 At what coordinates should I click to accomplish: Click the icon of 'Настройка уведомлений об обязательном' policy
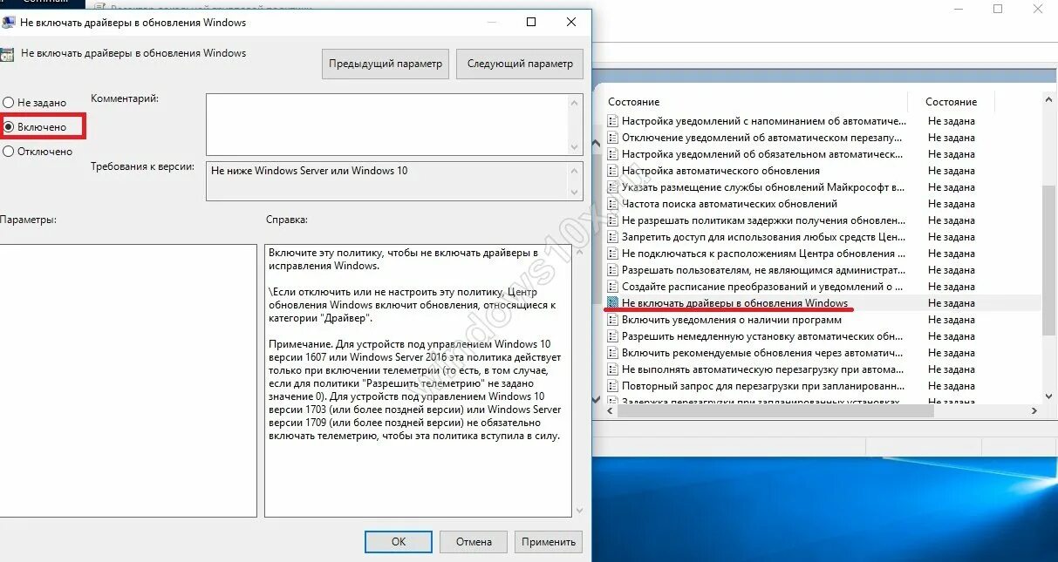click(x=612, y=154)
